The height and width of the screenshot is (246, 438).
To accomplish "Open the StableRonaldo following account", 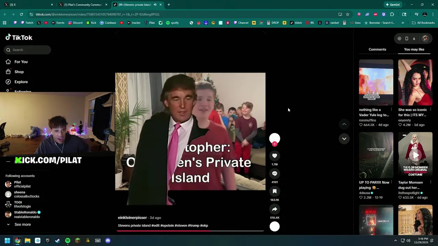I will tap(22, 215).
